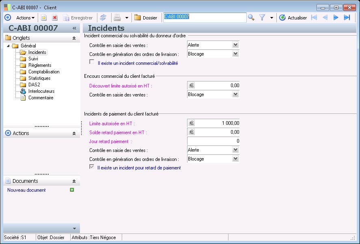Open the Actions toolbar menu

pyautogui.click(x=25, y=18)
